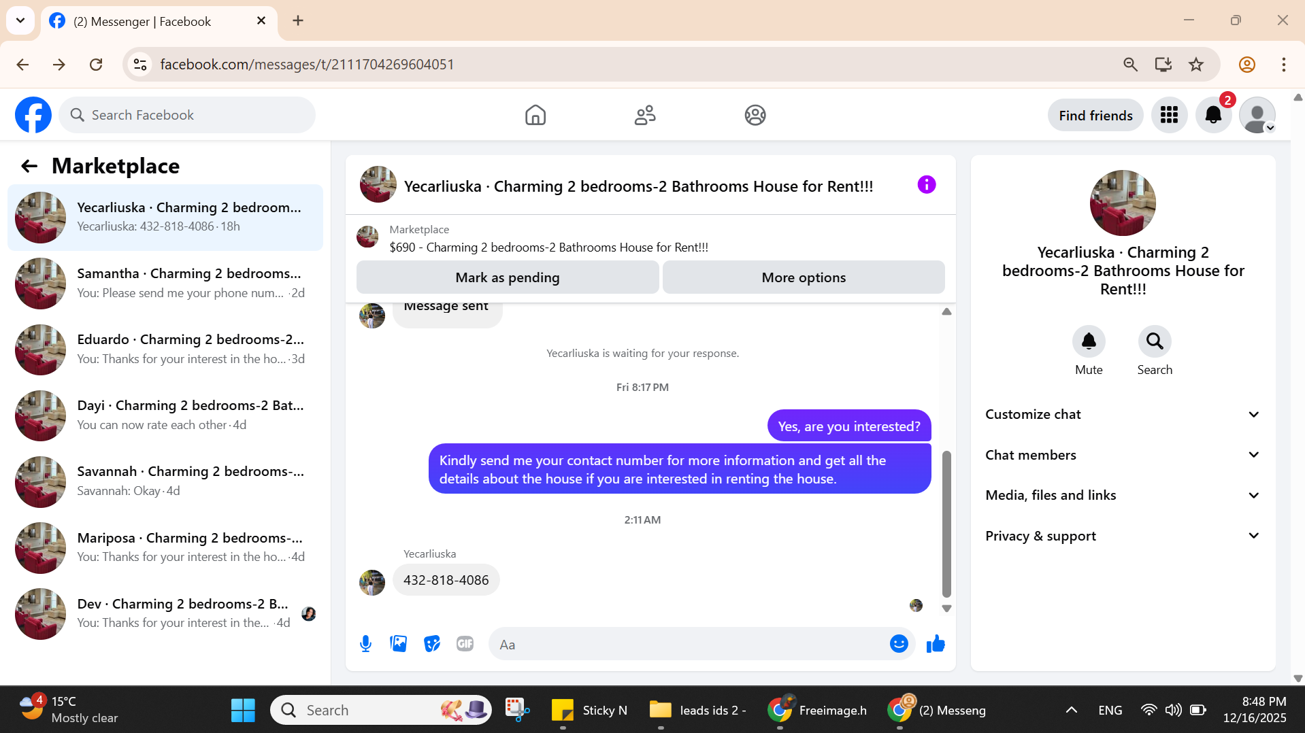
Task: Open the Chrome three-dot menu
Action: [x=1283, y=65]
